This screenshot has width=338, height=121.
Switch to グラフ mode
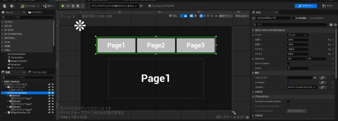[x=327, y=6]
